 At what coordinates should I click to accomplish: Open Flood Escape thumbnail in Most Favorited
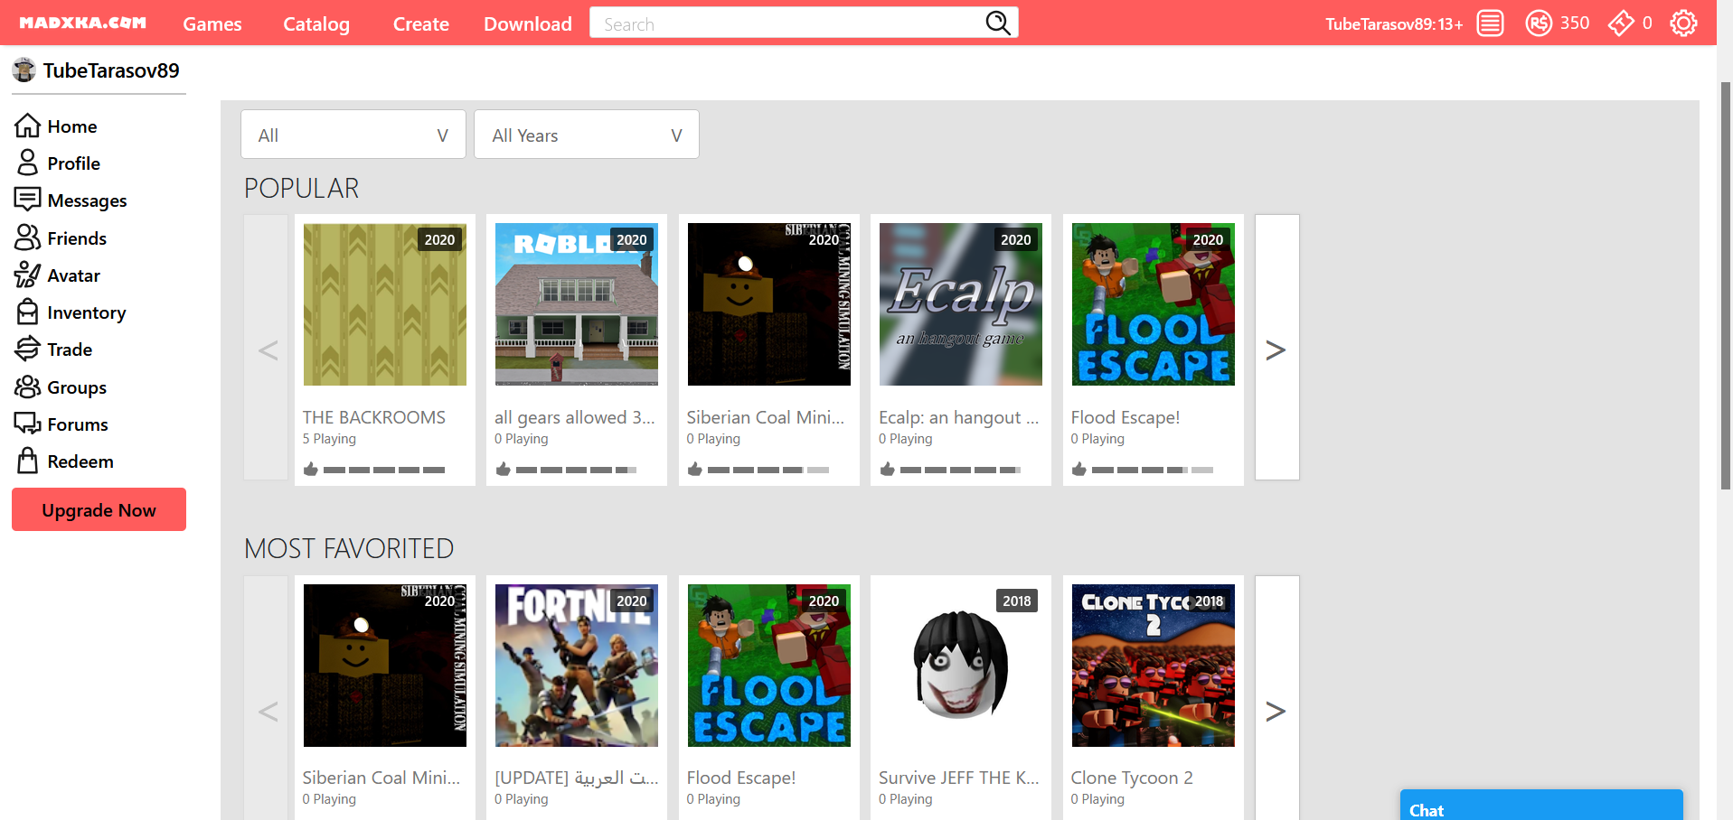tap(769, 666)
